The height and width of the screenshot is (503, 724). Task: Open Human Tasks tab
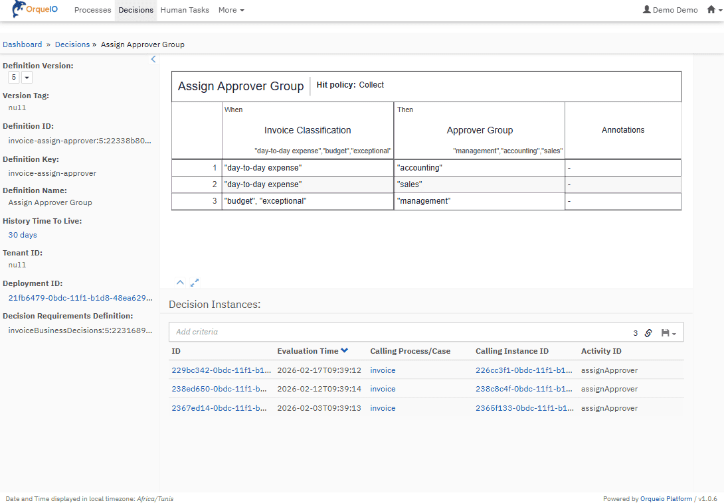(x=185, y=10)
